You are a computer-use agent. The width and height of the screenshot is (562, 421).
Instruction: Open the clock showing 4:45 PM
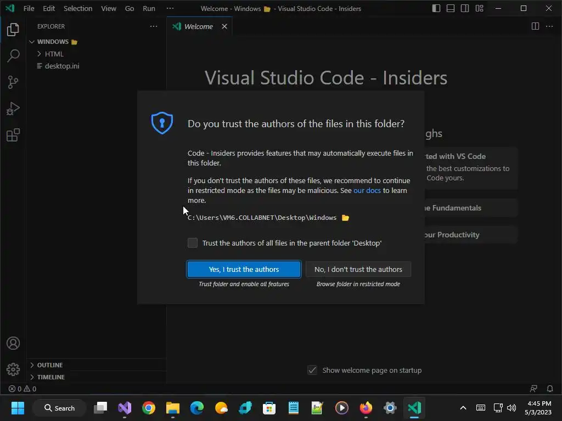538,408
